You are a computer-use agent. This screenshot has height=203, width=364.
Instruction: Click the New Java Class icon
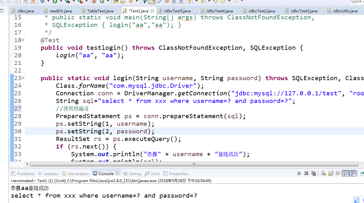click(102, 1)
